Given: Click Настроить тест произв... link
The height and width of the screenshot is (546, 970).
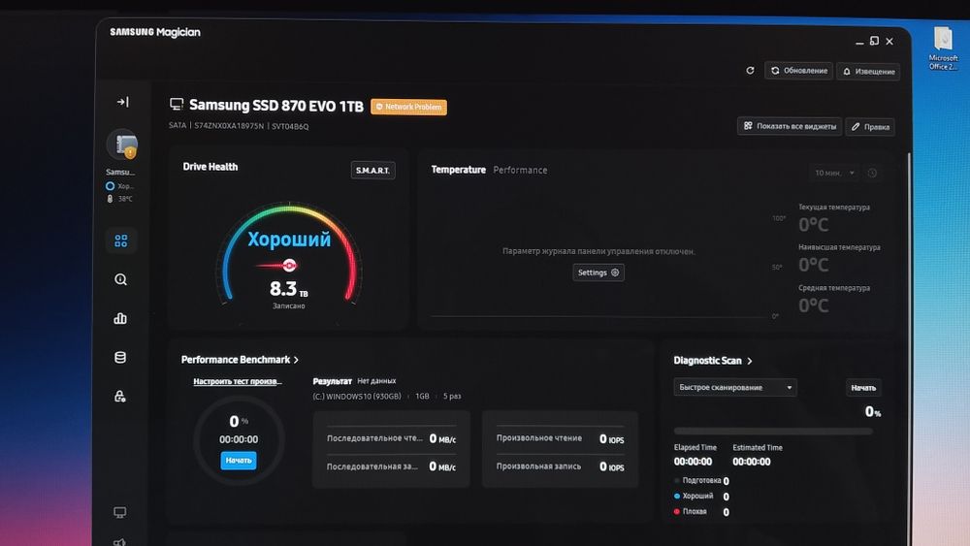Looking at the screenshot, I should 238,381.
